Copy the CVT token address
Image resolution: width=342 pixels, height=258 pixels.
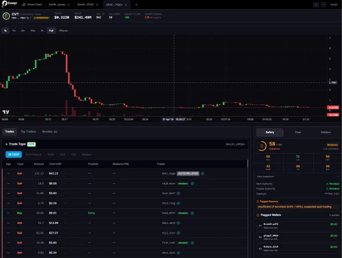pos(28,18)
